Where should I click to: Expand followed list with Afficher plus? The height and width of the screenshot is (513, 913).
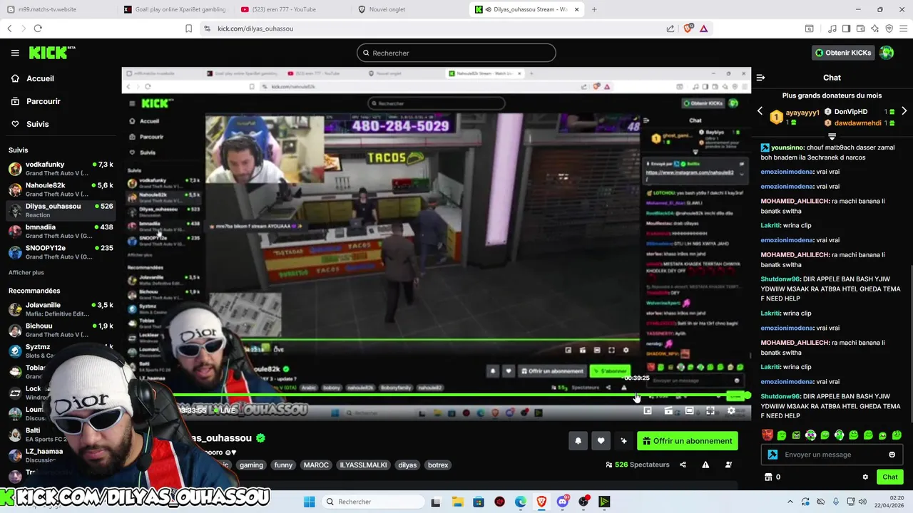tap(26, 273)
